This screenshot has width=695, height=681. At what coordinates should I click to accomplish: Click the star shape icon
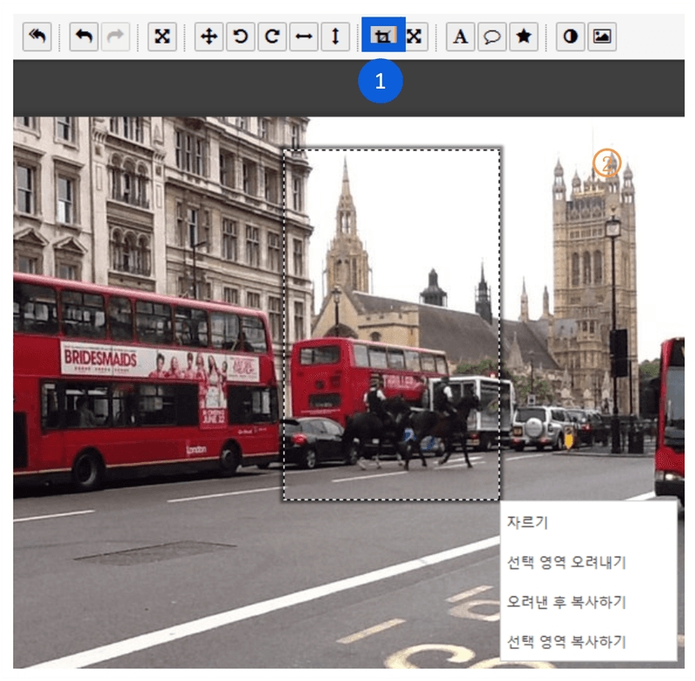(x=523, y=36)
